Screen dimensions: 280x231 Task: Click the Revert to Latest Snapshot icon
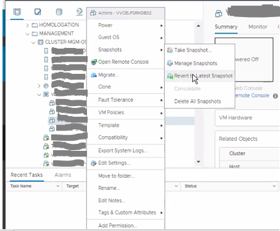click(x=170, y=76)
